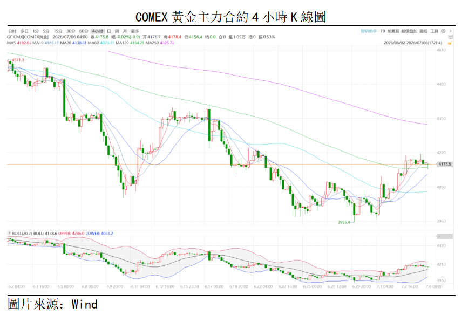Screen dimensions: 475x315
Task: Click the 7.6 00:00 time axis label
Action: pyautogui.click(x=434, y=286)
